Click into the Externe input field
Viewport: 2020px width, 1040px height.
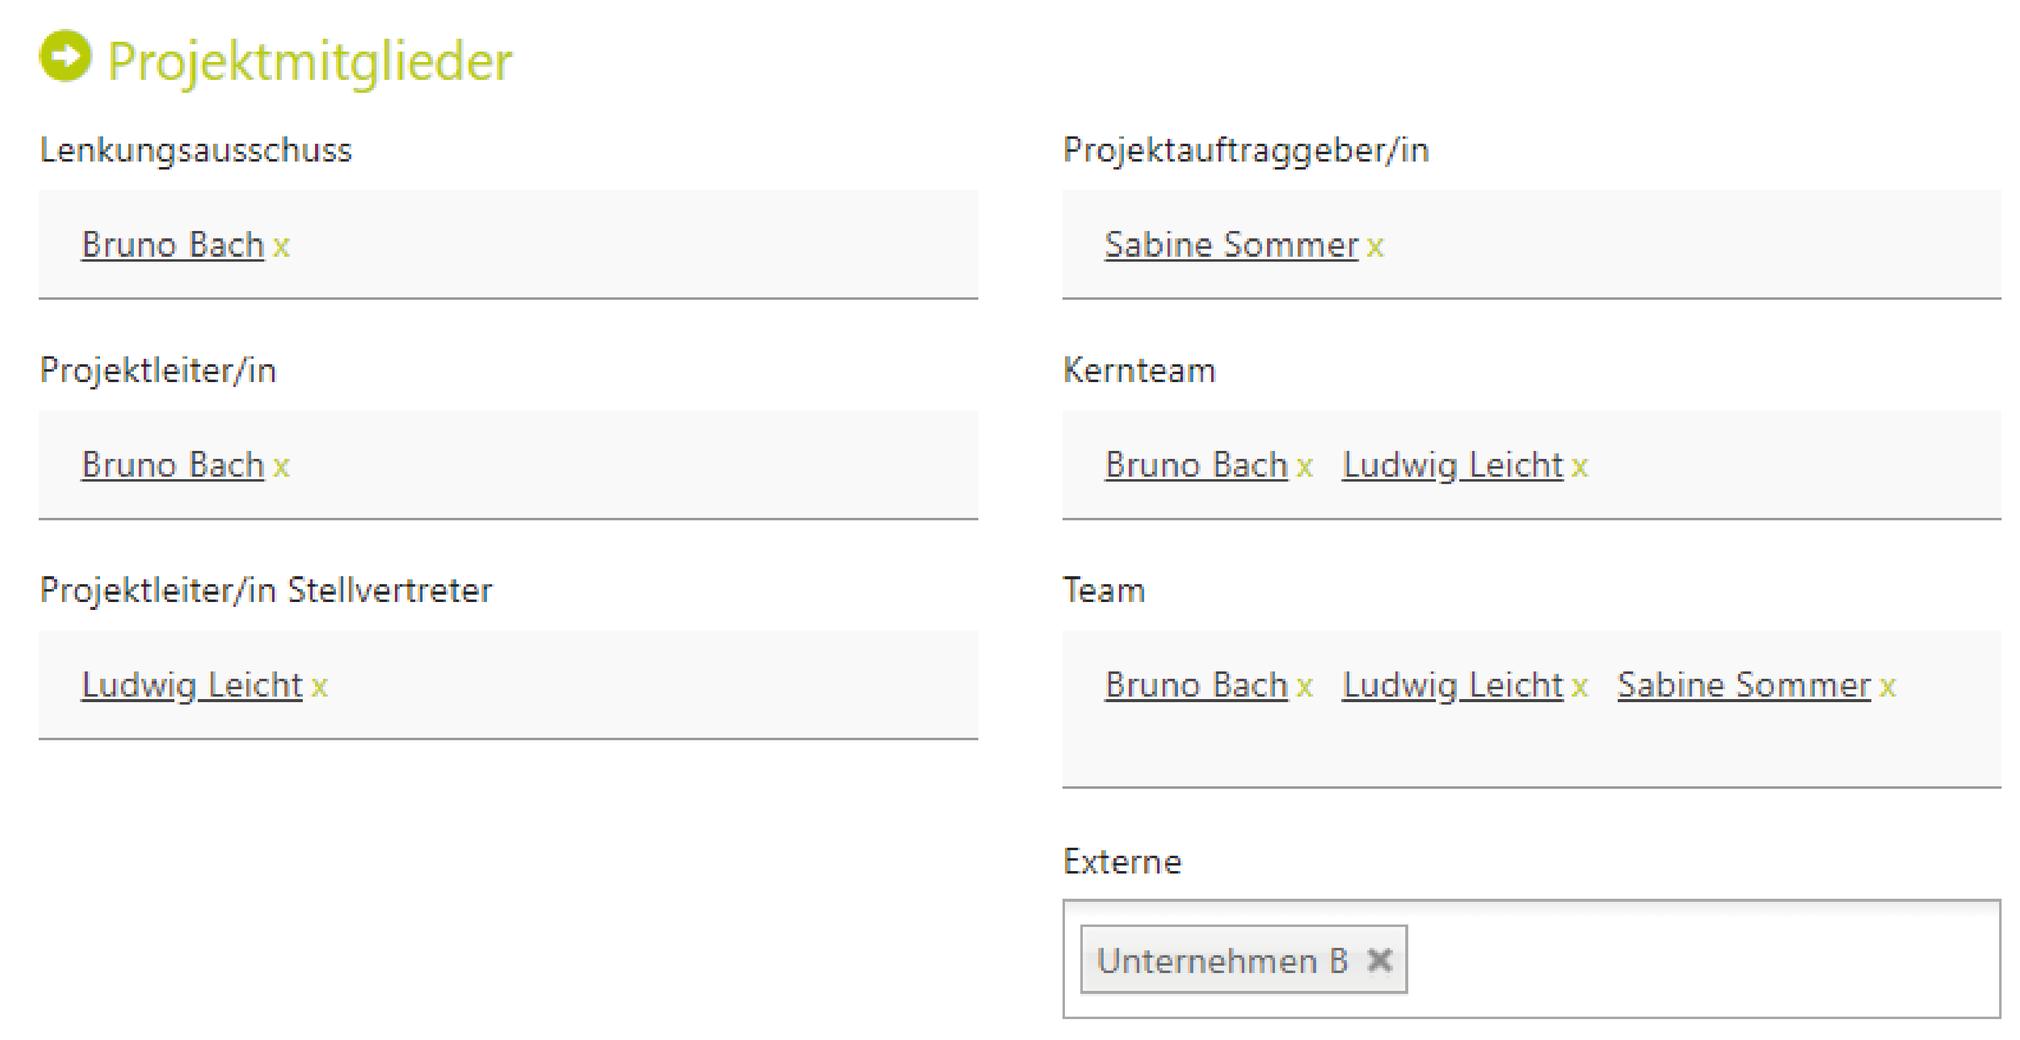point(1702,959)
